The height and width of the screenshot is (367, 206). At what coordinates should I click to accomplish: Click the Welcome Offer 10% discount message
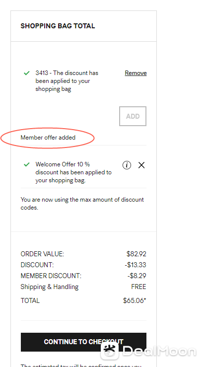pyautogui.click(x=73, y=172)
